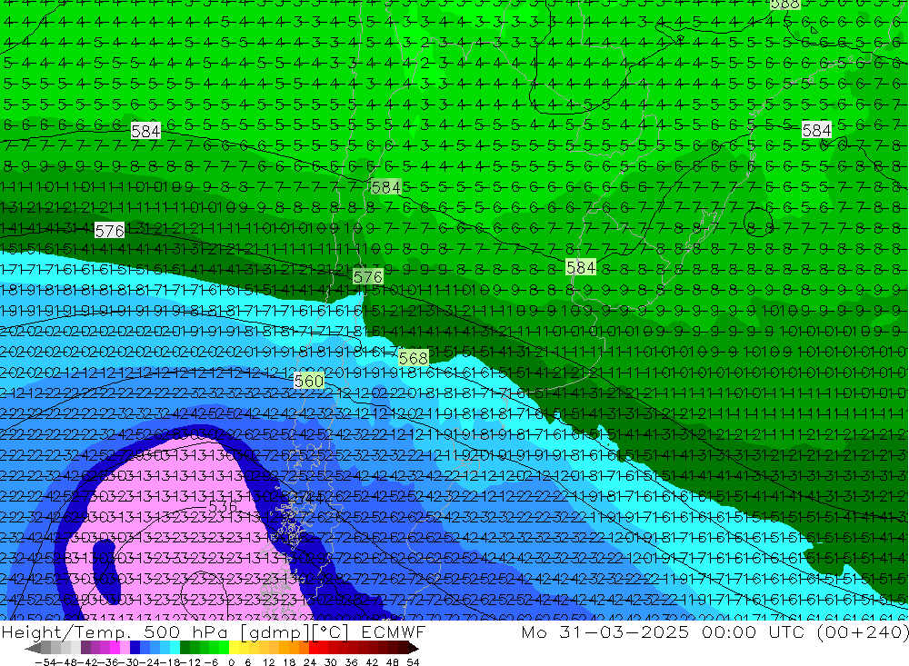
Task: Click the '24' value under the color bar
Action: 310,662
